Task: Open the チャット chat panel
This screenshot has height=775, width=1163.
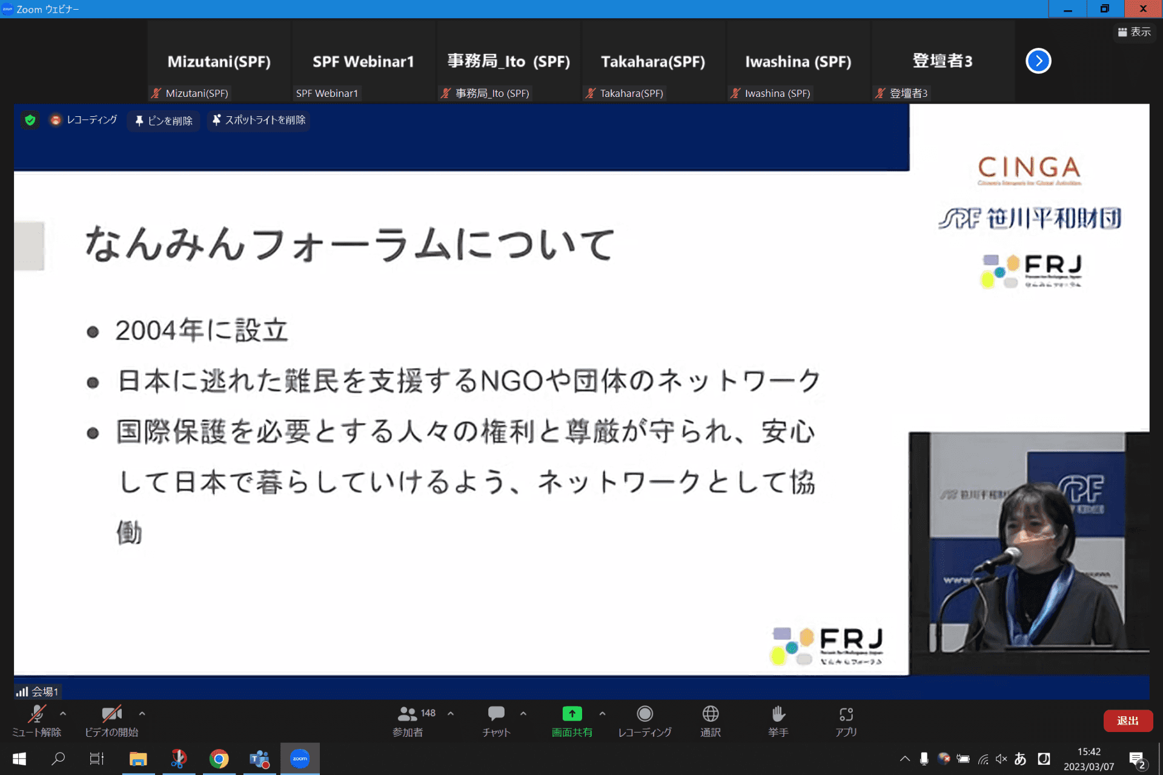Action: pos(496,721)
